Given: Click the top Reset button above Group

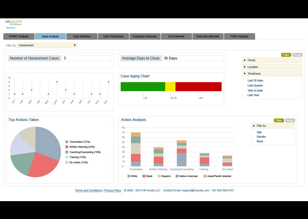Looking at the screenshot, I should [297, 55].
